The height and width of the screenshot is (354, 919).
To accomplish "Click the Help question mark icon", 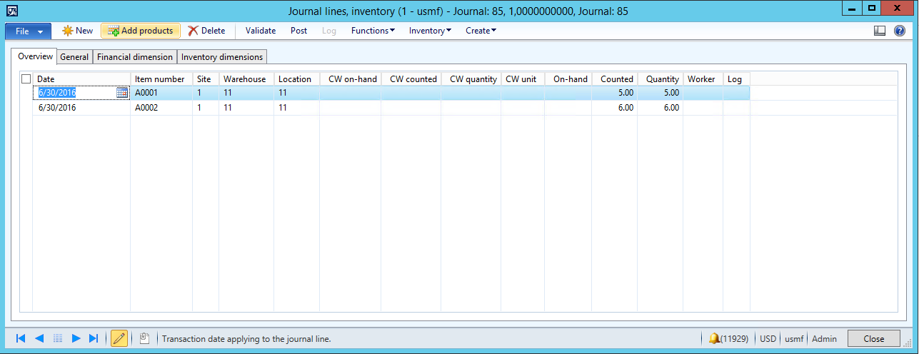I will [x=899, y=31].
